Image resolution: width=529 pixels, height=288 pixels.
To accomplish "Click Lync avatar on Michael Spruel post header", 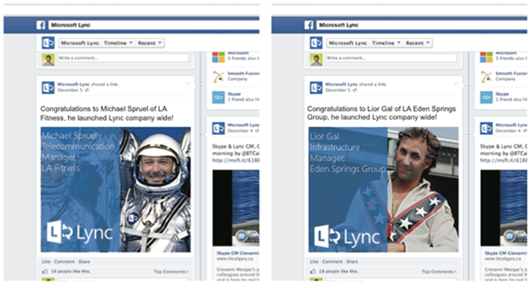I will coord(48,88).
